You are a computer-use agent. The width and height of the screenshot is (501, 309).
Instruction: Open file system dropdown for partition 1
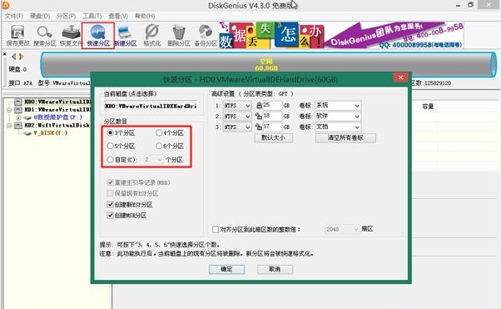click(x=237, y=106)
